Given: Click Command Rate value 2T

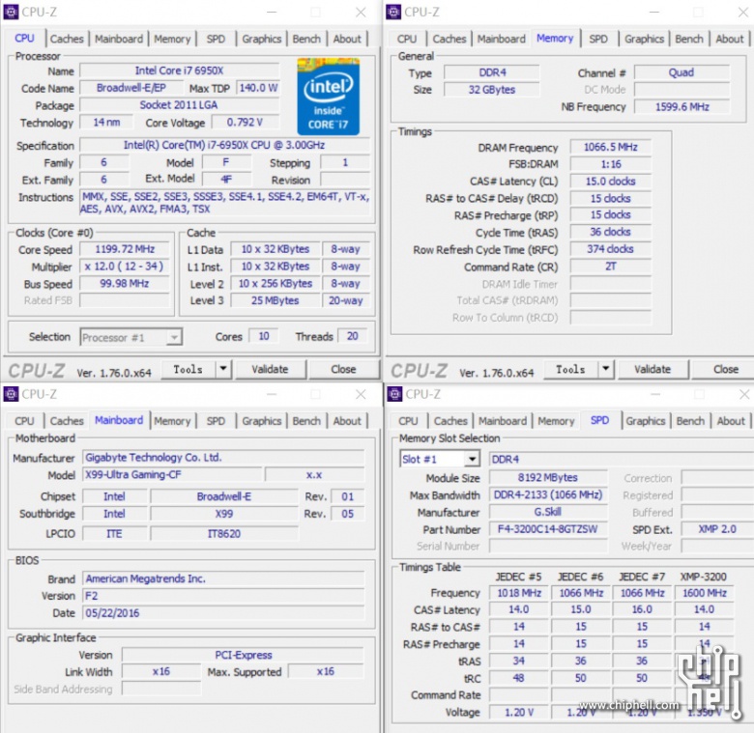Looking at the screenshot, I should (x=611, y=267).
